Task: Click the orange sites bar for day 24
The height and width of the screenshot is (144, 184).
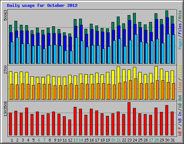Action: click(x=136, y=89)
